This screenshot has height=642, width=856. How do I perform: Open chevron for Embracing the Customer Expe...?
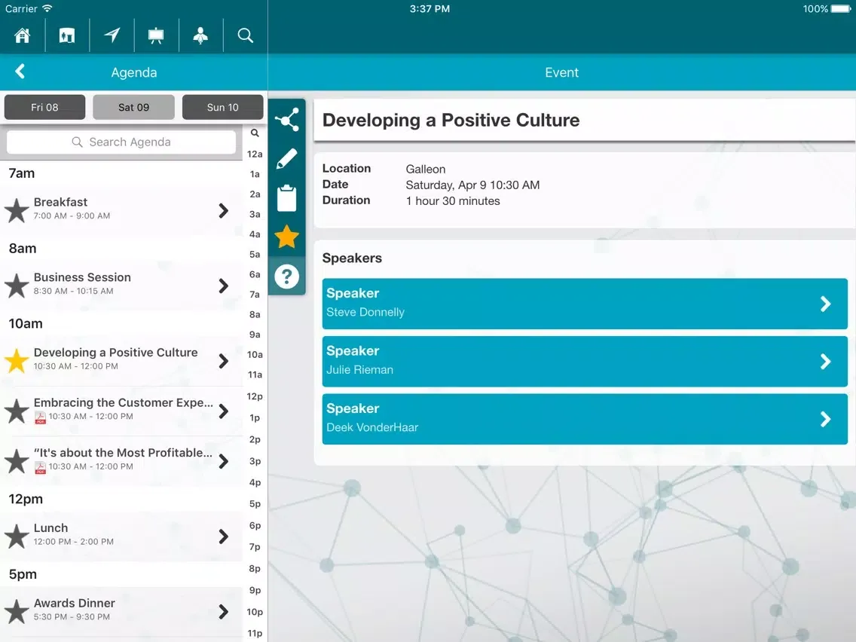pyautogui.click(x=223, y=411)
